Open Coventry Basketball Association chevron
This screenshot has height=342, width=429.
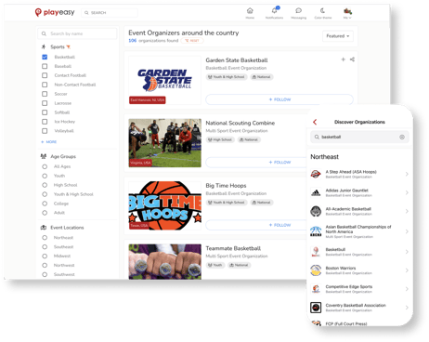[x=407, y=308]
